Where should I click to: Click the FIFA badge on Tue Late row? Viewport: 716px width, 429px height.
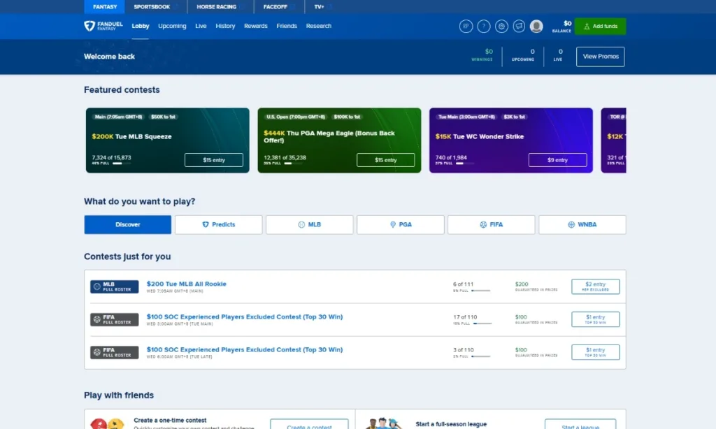pyautogui.click(x=114, y=352)
